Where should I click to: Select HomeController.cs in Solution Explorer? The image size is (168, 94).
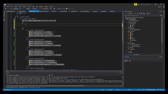click(x=136, y=45)
